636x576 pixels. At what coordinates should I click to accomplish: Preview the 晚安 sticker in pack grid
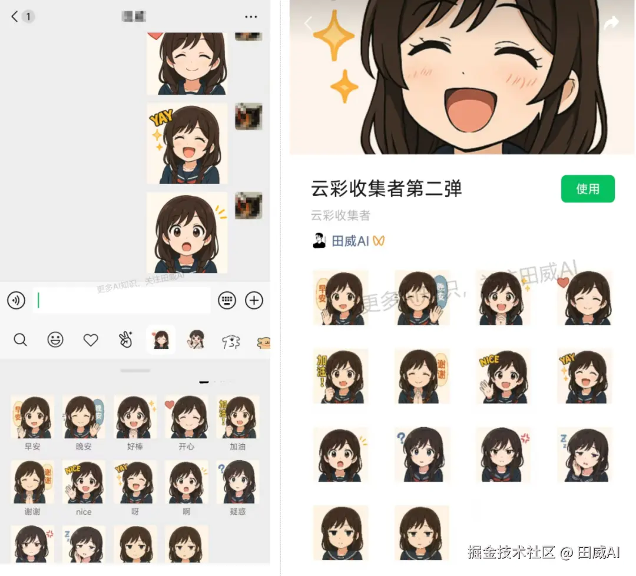pos(422,298)
